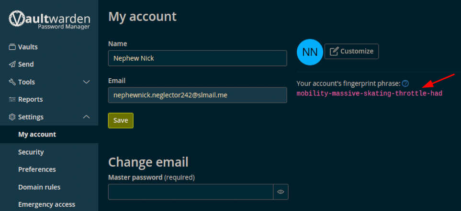
Task: Focus the Name input field
Action: tap(198, 58)
